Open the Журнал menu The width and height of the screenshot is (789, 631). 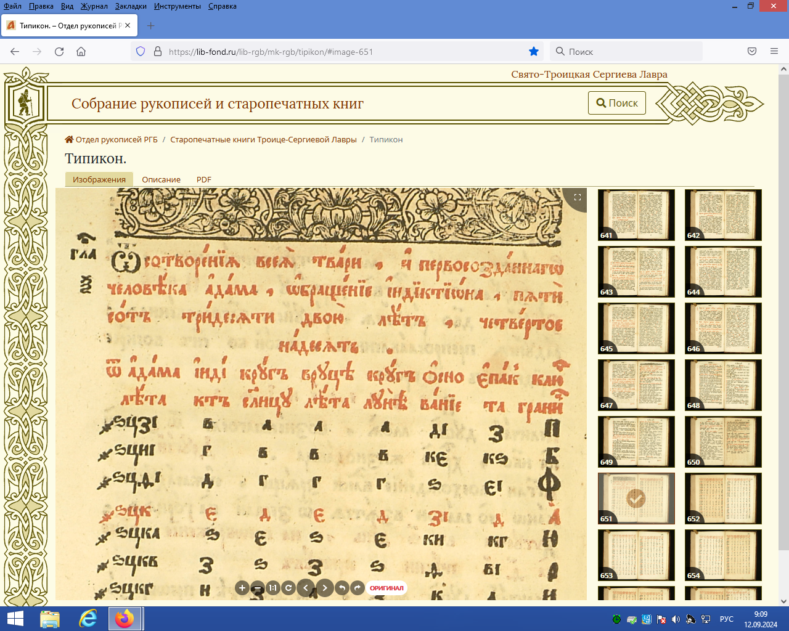pos(94,6)
